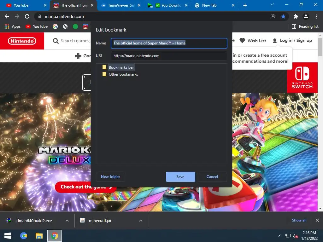
Task: Open the Mario bookmark icon in bookmarks bar
Action: click(x=85, y=26)
